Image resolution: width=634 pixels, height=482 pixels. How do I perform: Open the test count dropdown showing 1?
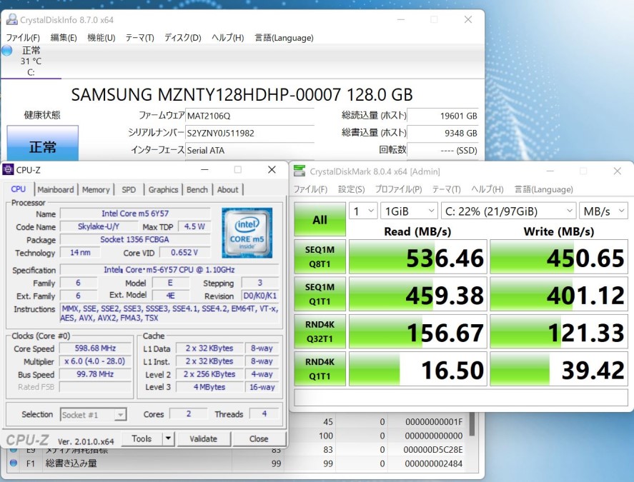(363, 211)
